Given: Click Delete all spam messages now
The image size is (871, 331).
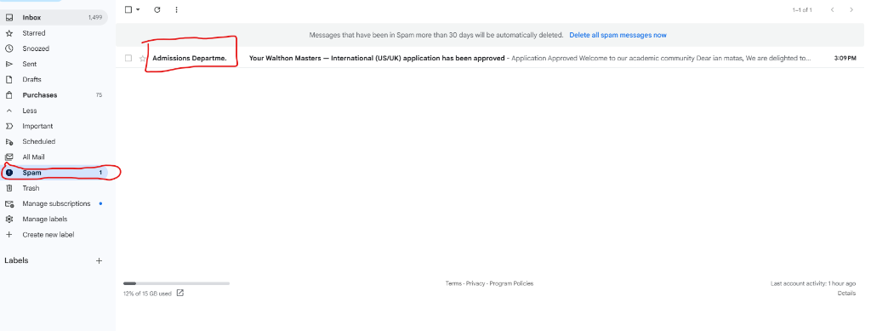Looking at the screenshot, I should tap(618, 35).
